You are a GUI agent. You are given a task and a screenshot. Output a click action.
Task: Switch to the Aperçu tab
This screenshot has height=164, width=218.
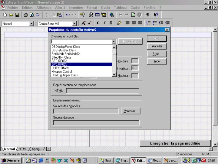(x=37, y=149)
